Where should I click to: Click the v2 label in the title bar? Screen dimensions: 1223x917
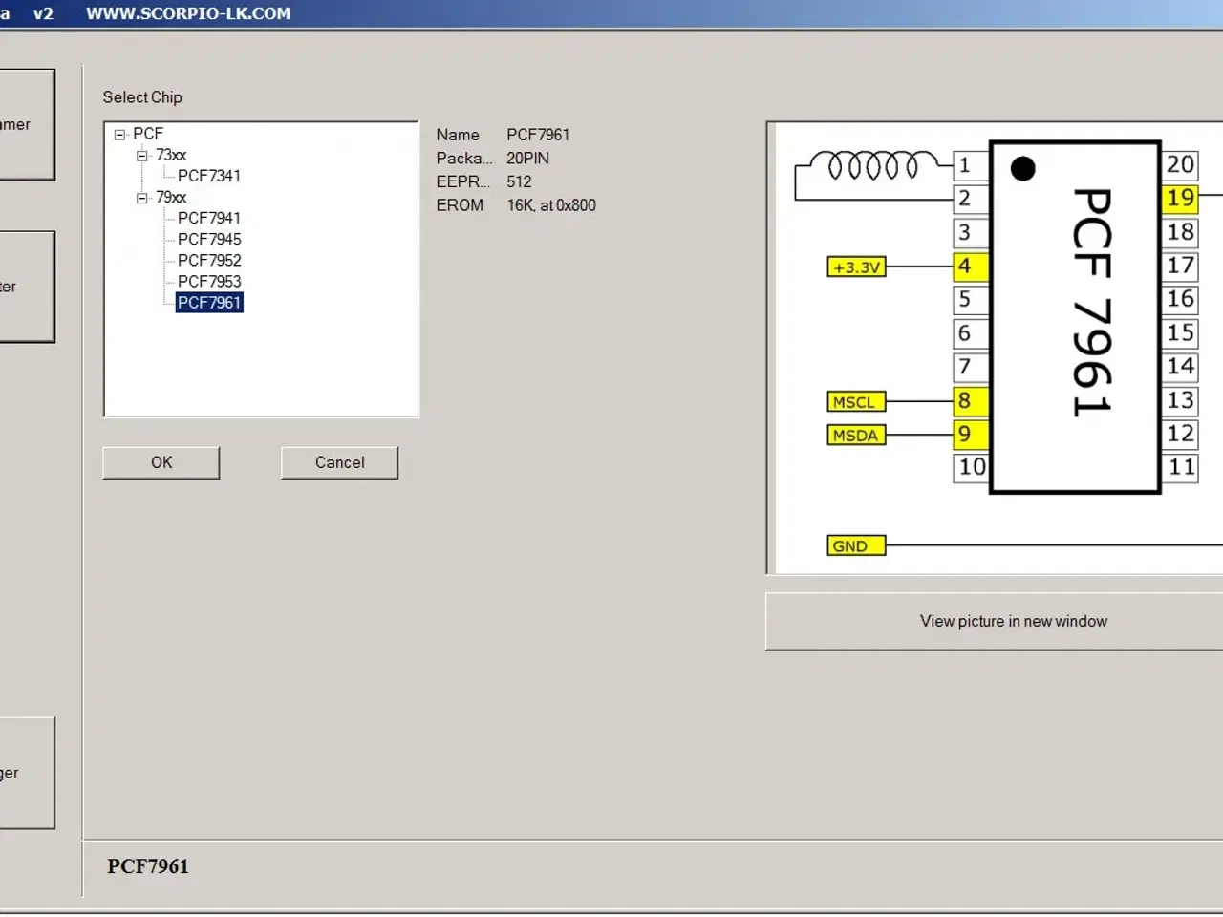(44, 13)
